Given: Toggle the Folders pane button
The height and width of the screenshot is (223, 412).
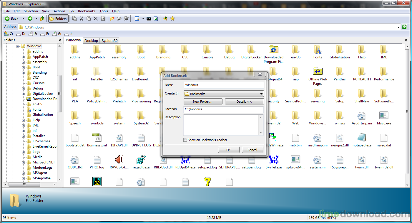Looking at the screenshot, I should point(58,18).
